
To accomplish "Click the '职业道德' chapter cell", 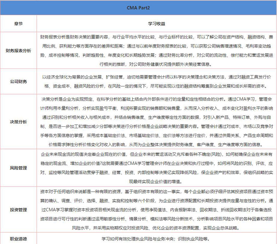I will click(18, 239).
